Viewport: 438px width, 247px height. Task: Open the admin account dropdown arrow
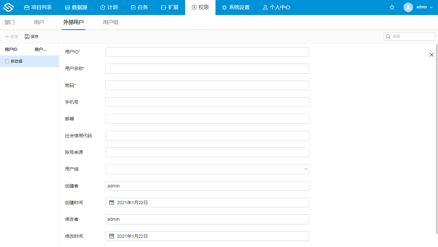coord(431,7)
